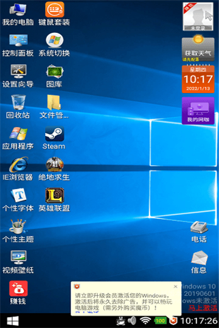Click the Wi-Fi tray icon
The height and width of the screenshot is (328, 219).
coord(145,321)
